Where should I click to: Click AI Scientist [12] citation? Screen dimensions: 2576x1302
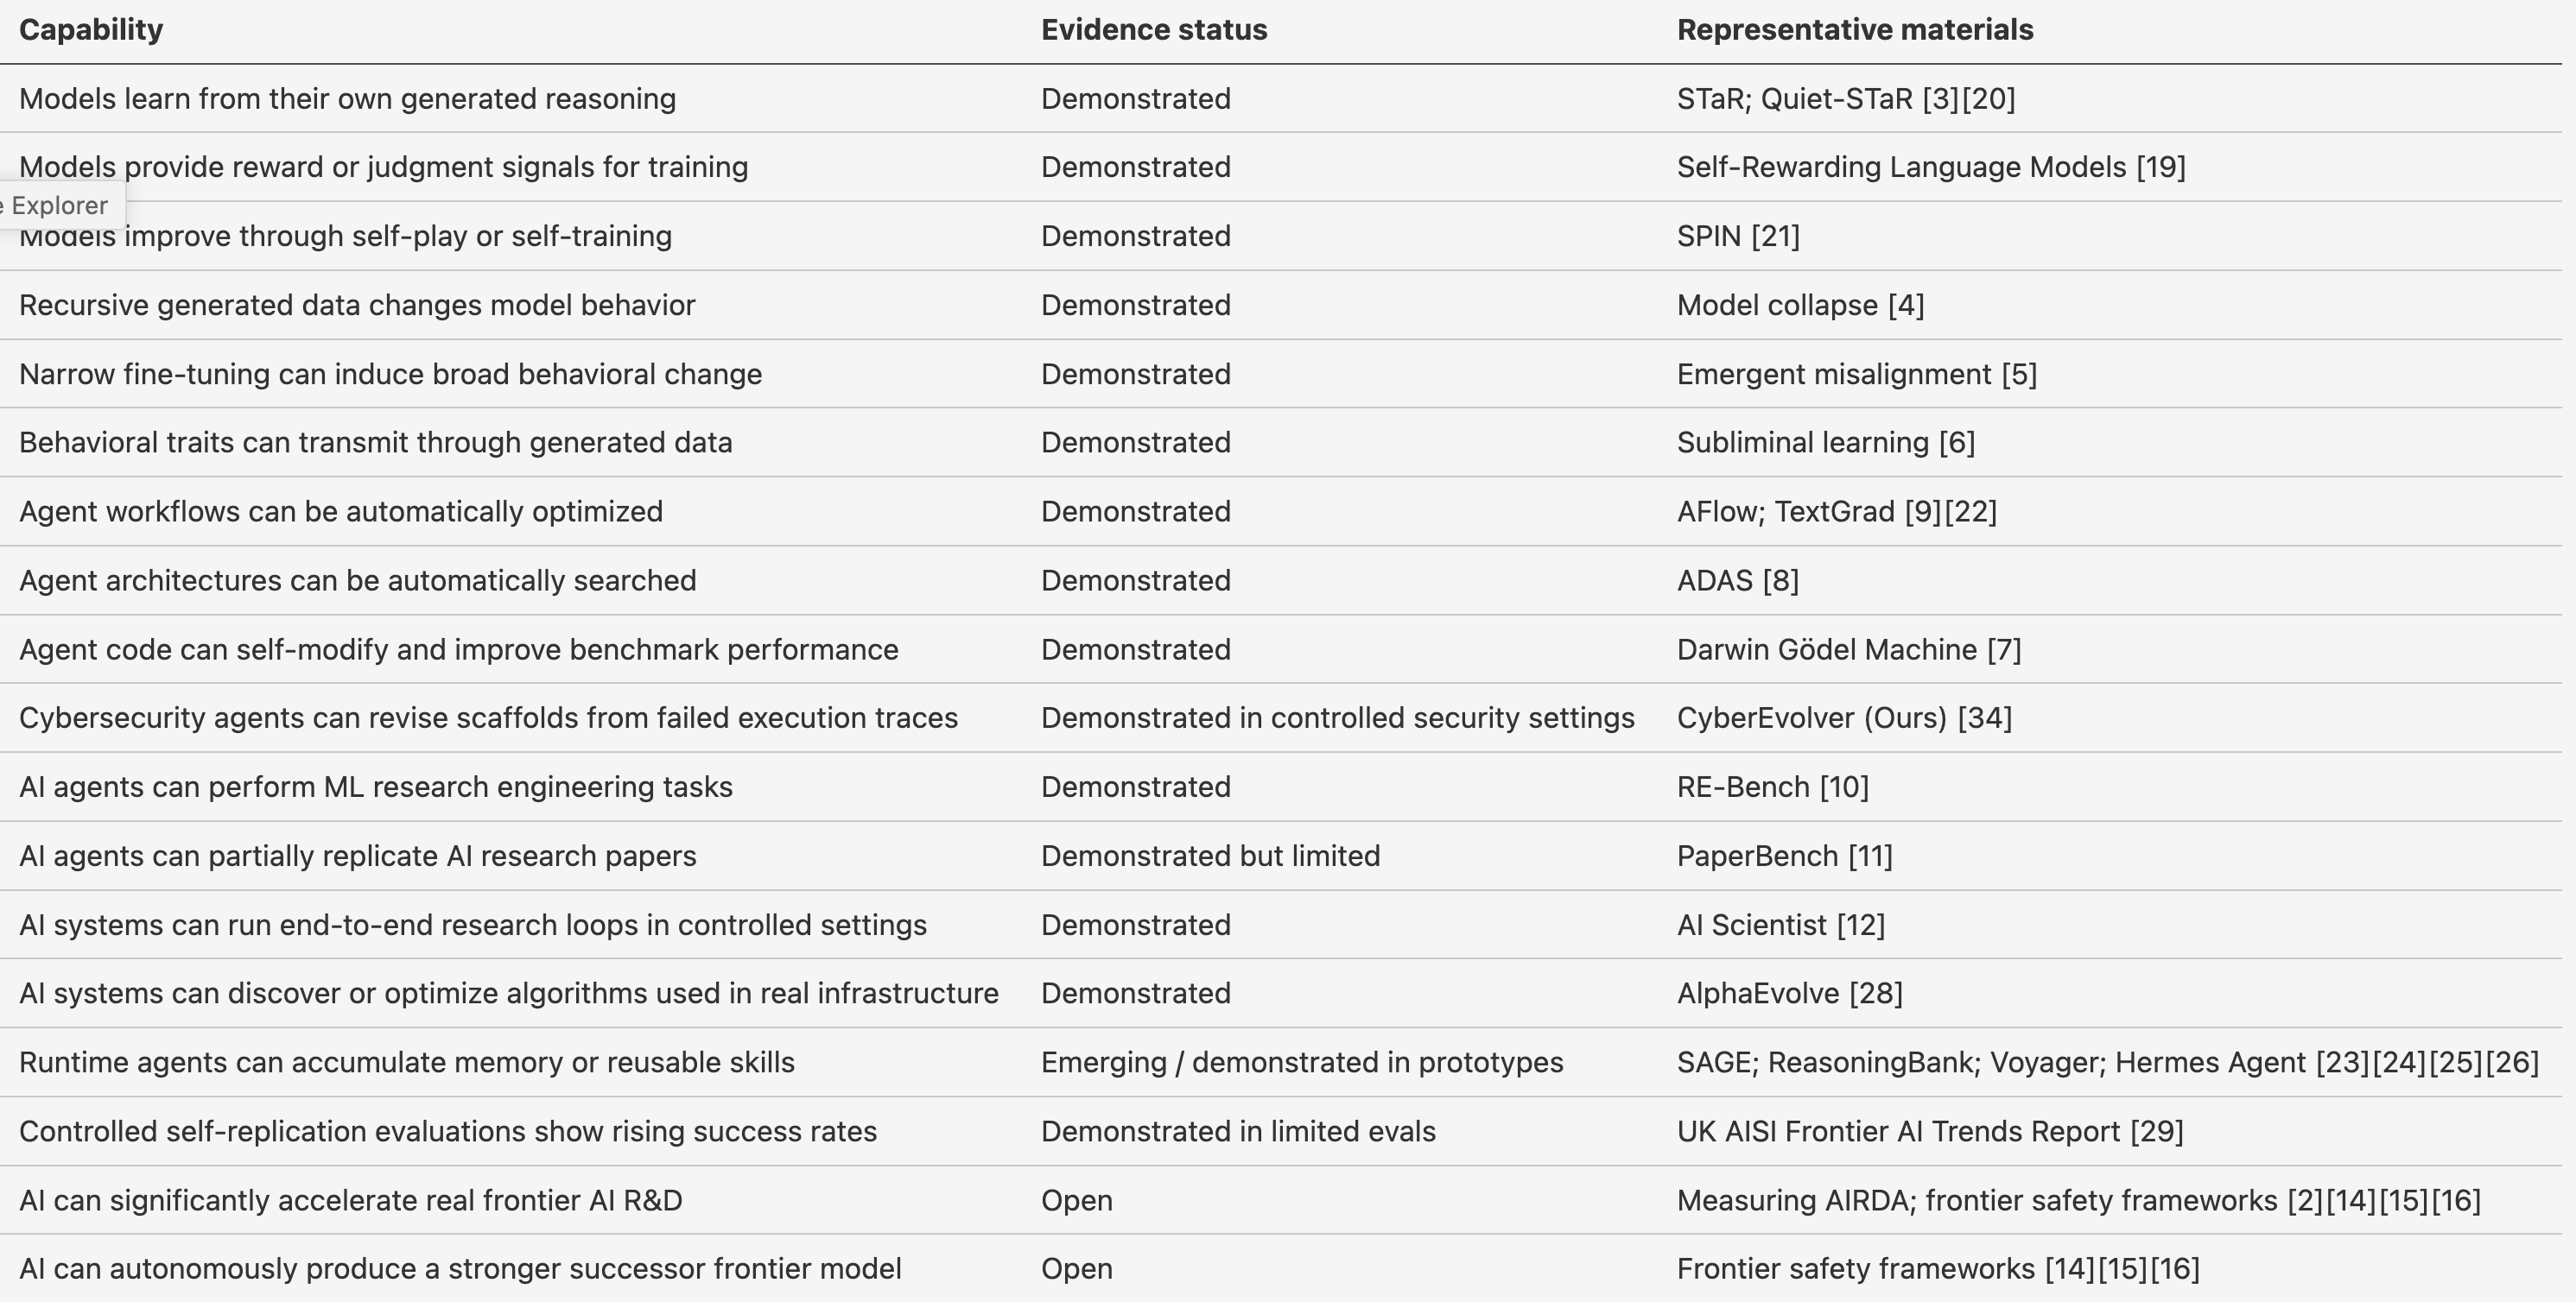(x=1781, y=925)
